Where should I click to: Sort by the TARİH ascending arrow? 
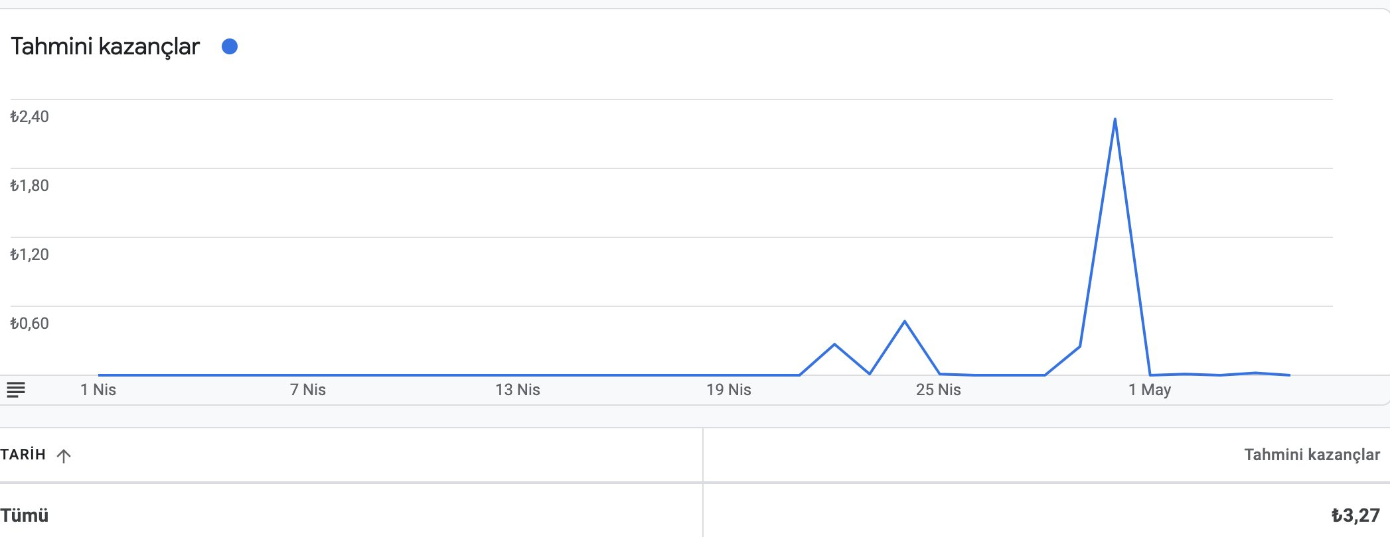point(64,455)
